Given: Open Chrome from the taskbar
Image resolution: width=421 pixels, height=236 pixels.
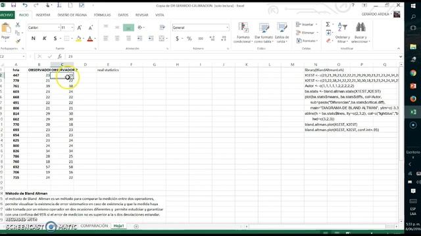Looking at the screenshot, I should [x=413, y=73].
